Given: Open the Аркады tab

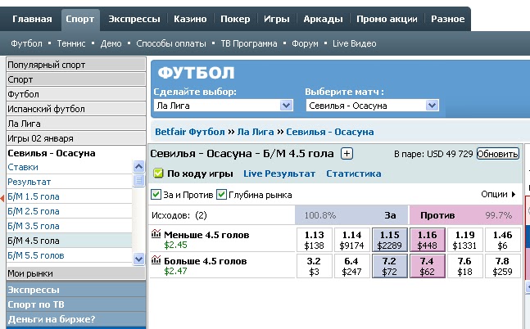Looking at the screenshot, I should coord(323,19).
